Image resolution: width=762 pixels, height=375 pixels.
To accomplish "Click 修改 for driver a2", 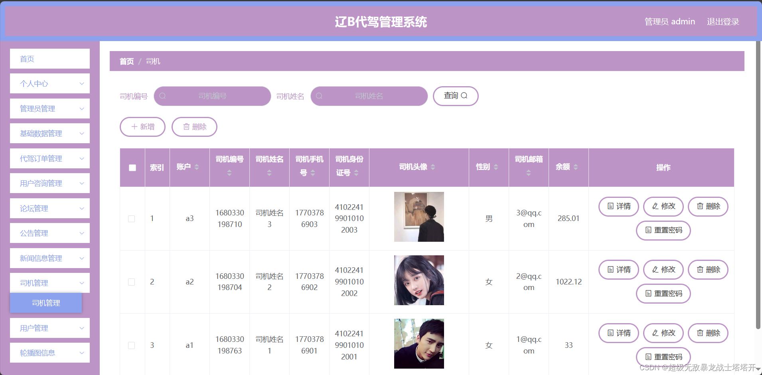I will 663,270.
